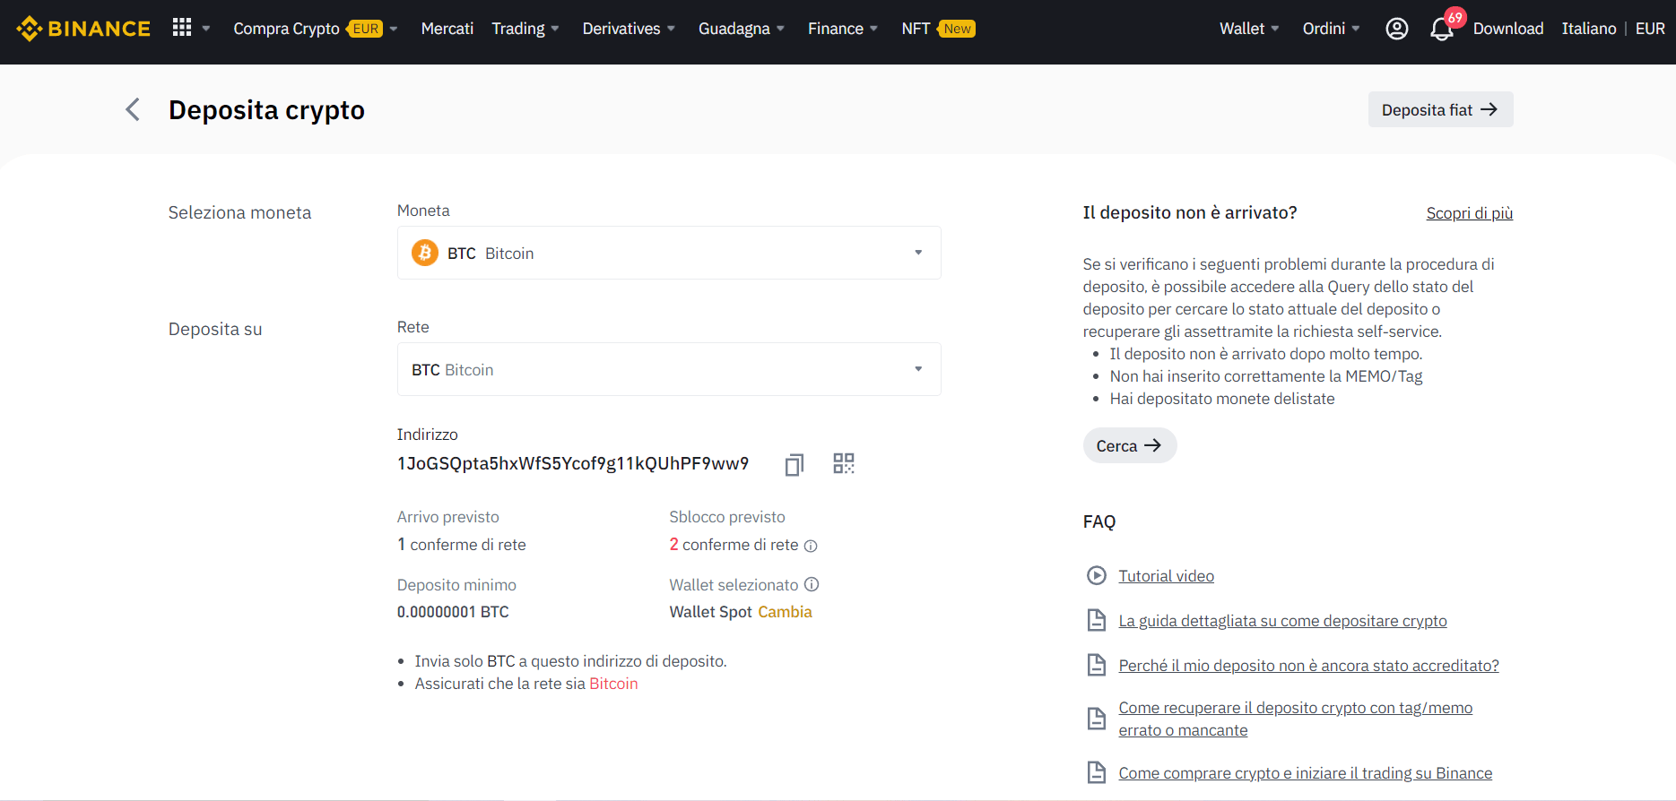Image resolution: width=1676 pixels, height=801 pixels.
Task: Click Download in the top bar
Action: [x=1508, y=29]
